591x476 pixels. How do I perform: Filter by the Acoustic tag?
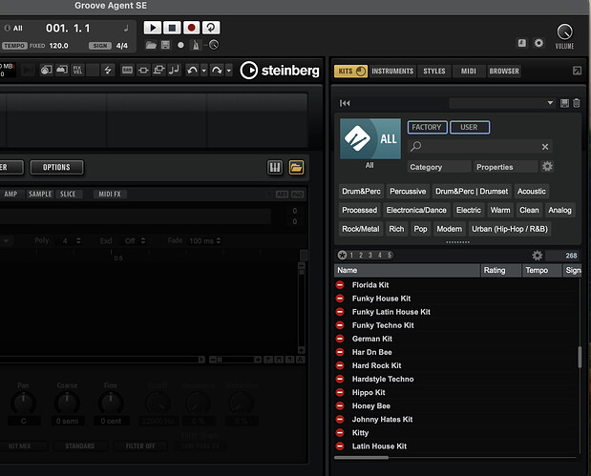click(x=532, y=192)
